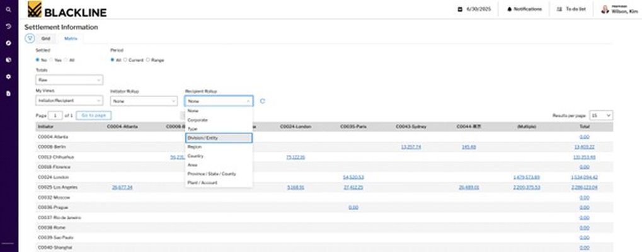
Task: Open the Initiator Rollup dropdown
Action: [144, 101]
